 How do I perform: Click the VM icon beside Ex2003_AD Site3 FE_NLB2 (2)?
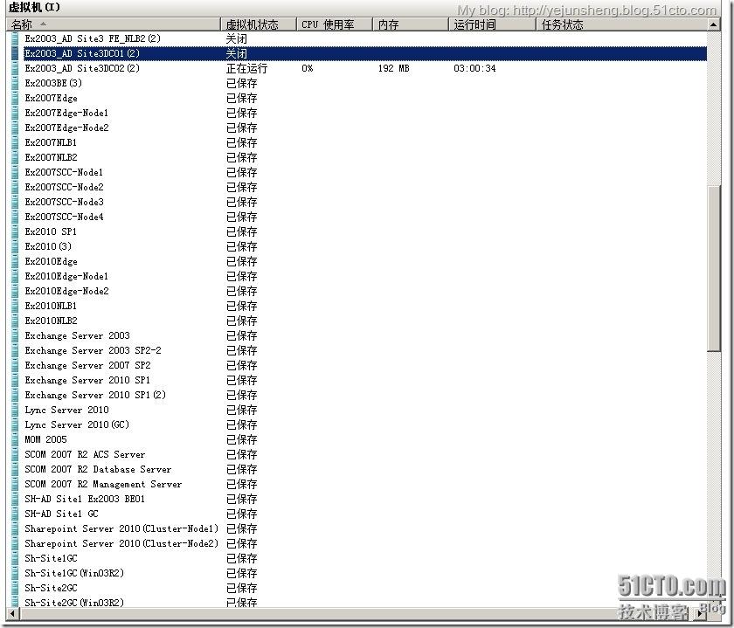coord(15,38)
